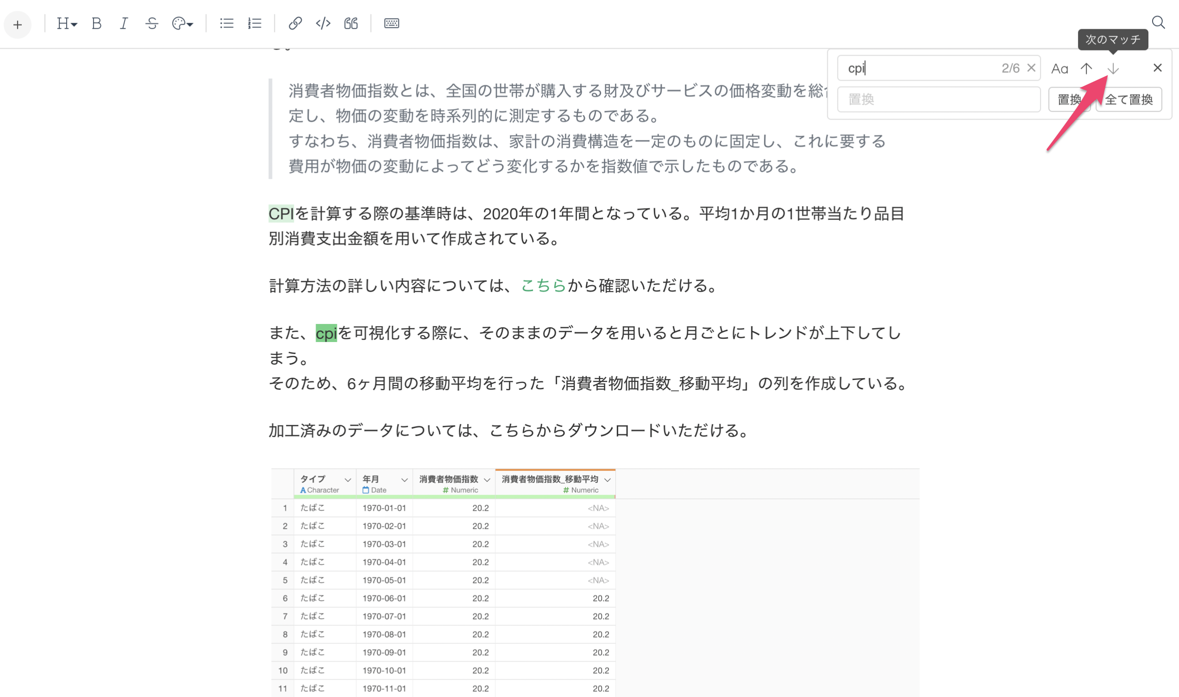1179x697 pixels.
Task: Open 年月 column dropdown menu
Action: tap(404, 480)
